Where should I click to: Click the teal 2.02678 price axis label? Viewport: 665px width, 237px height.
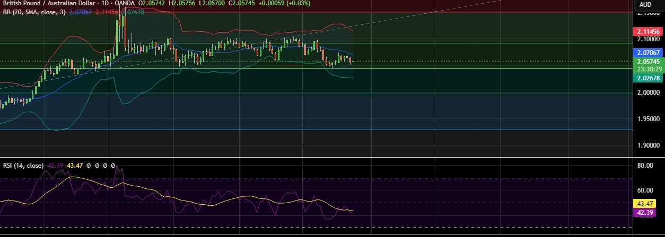[x=648, y=78]
